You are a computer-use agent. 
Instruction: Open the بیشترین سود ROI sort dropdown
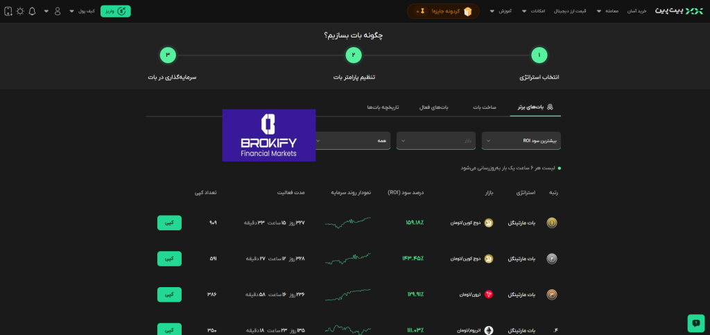point(521,141)
